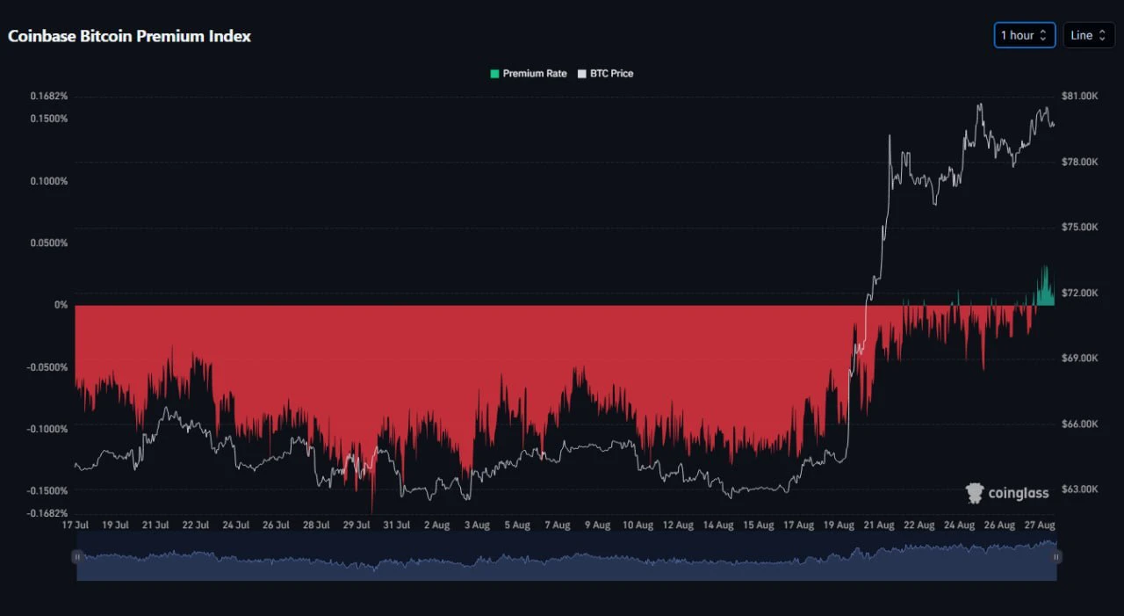Screen dimensions: 1124x616
Task: Toggle the Premium Rate legend series
Action: click(x=529, y=74)
